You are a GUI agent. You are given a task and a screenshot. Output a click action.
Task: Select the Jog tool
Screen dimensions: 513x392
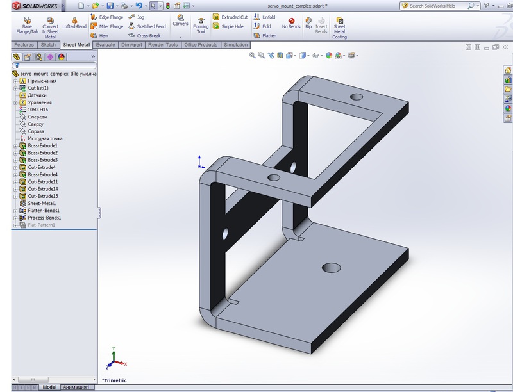tap(137, 17)
